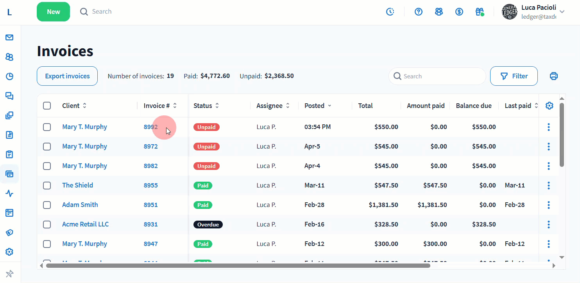
Task: Open the Posted column sort dropdown
Action: click(x=329, y=106)
